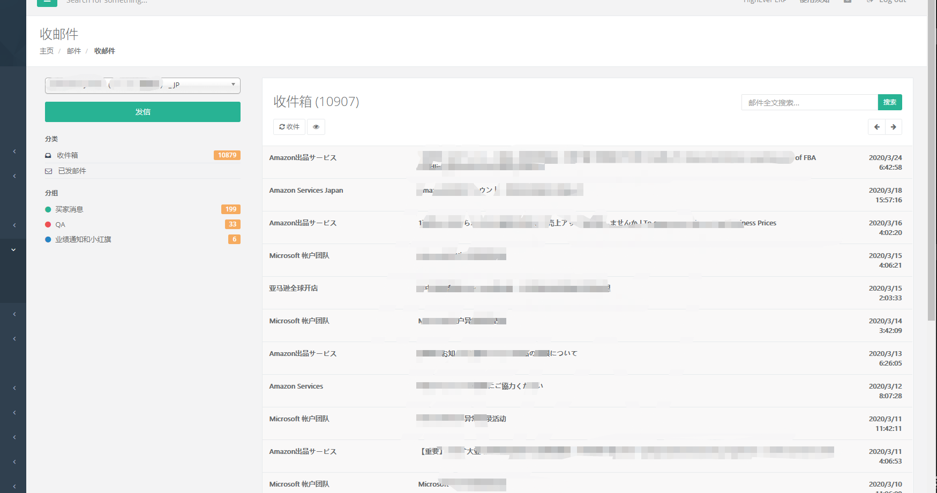Image resolution: width=937 pixels, height=493 pixels.
Task: Open the mail account dropdown ending in _JP
Action: 143,85
